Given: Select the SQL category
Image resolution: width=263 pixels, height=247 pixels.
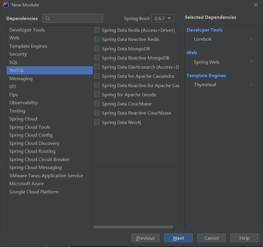Looking at the screenshot, I should tap(49, 62).
